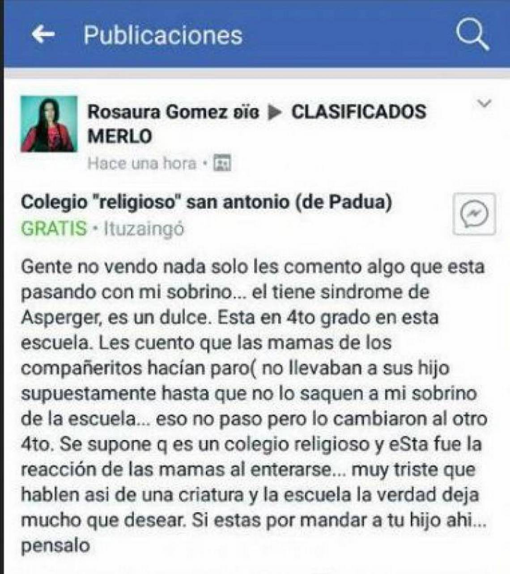Expand post options with the chevron
This screenshot has width=510, height=574.
(484, 104)
